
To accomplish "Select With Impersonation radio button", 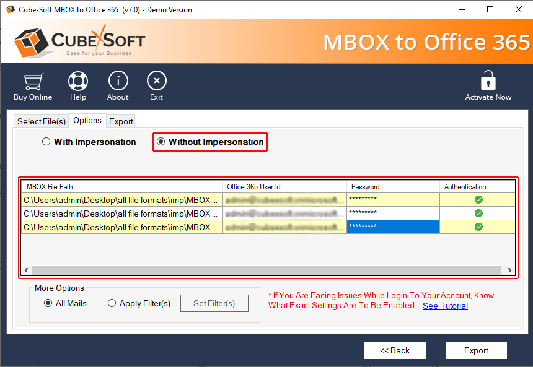I will pos(46,142).
